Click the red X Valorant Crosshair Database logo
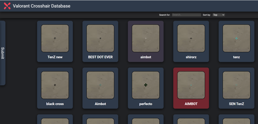Screen dimensions: 258x124 pyautogui.click(x=7, y=6)
